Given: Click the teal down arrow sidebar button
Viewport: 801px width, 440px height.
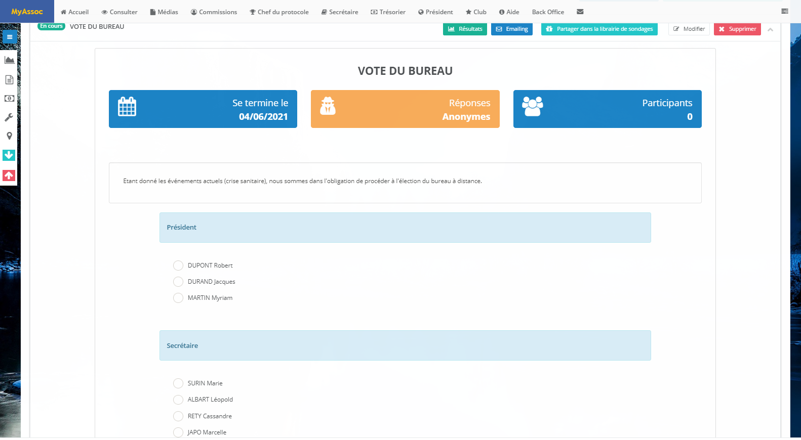Looking at the screenshot, I should coord(9,155).
